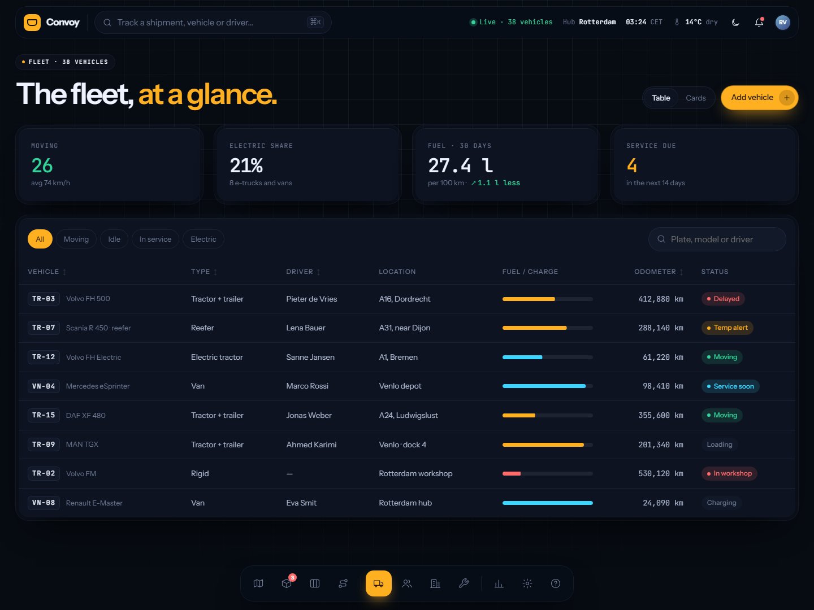This screenshot has width=814, height=610.
Task: Filter vehicles by In service
Action: pos(155,239)
